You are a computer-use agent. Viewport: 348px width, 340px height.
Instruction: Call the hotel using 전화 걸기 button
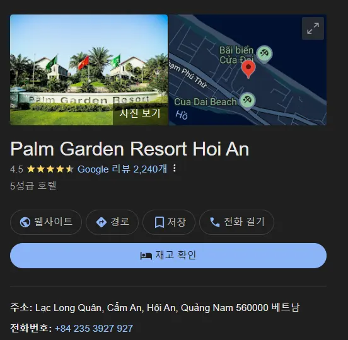coord(236,222)
